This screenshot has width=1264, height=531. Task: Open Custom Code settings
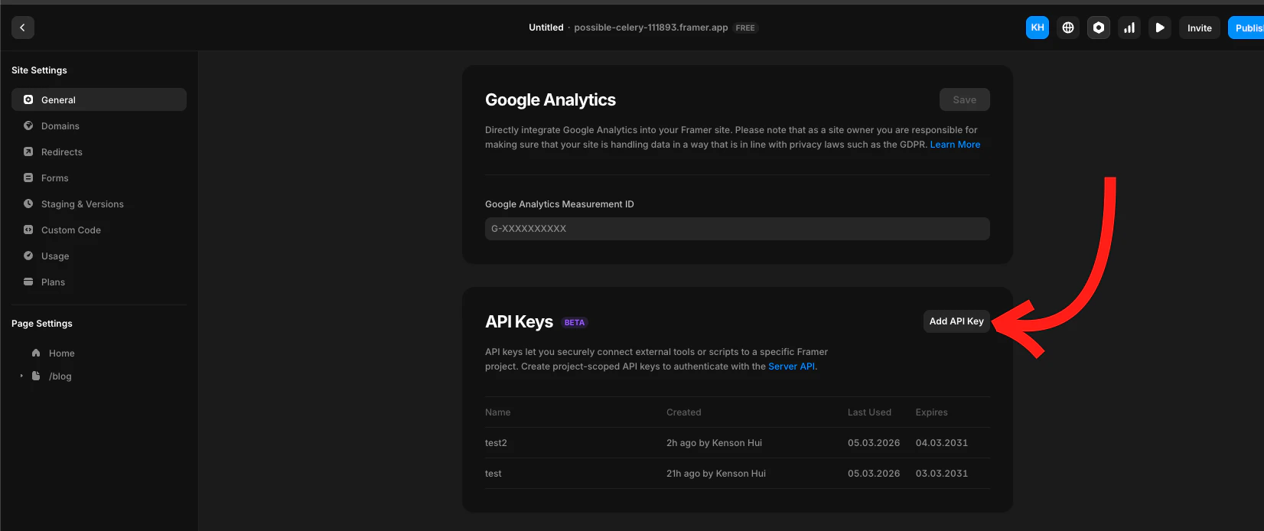(99, 230)
